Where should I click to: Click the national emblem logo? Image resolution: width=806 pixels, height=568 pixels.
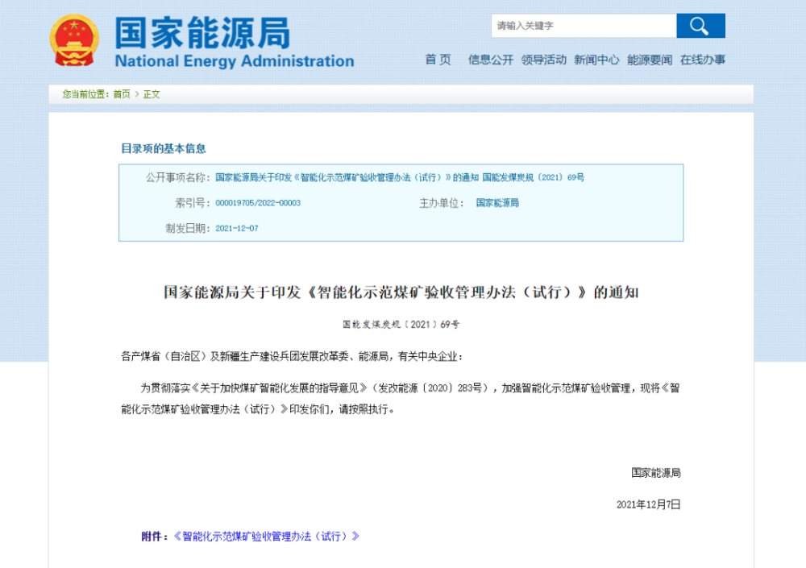pos(74,39)
